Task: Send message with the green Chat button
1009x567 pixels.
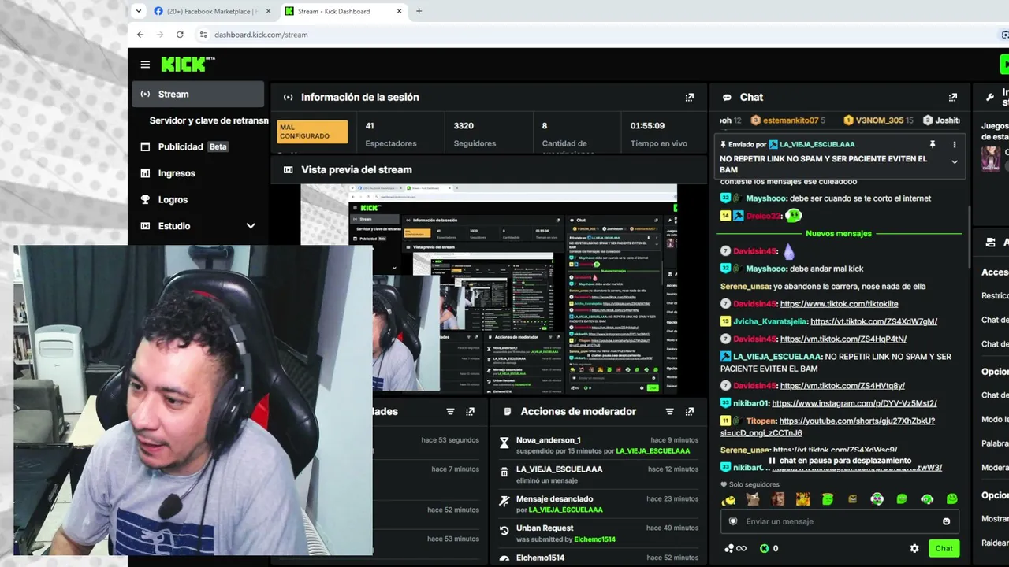Action: tap(944, 549)
